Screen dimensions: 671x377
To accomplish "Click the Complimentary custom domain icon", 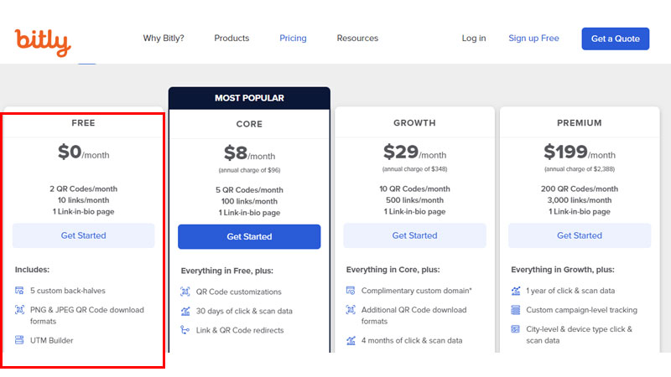I will 350,291.
